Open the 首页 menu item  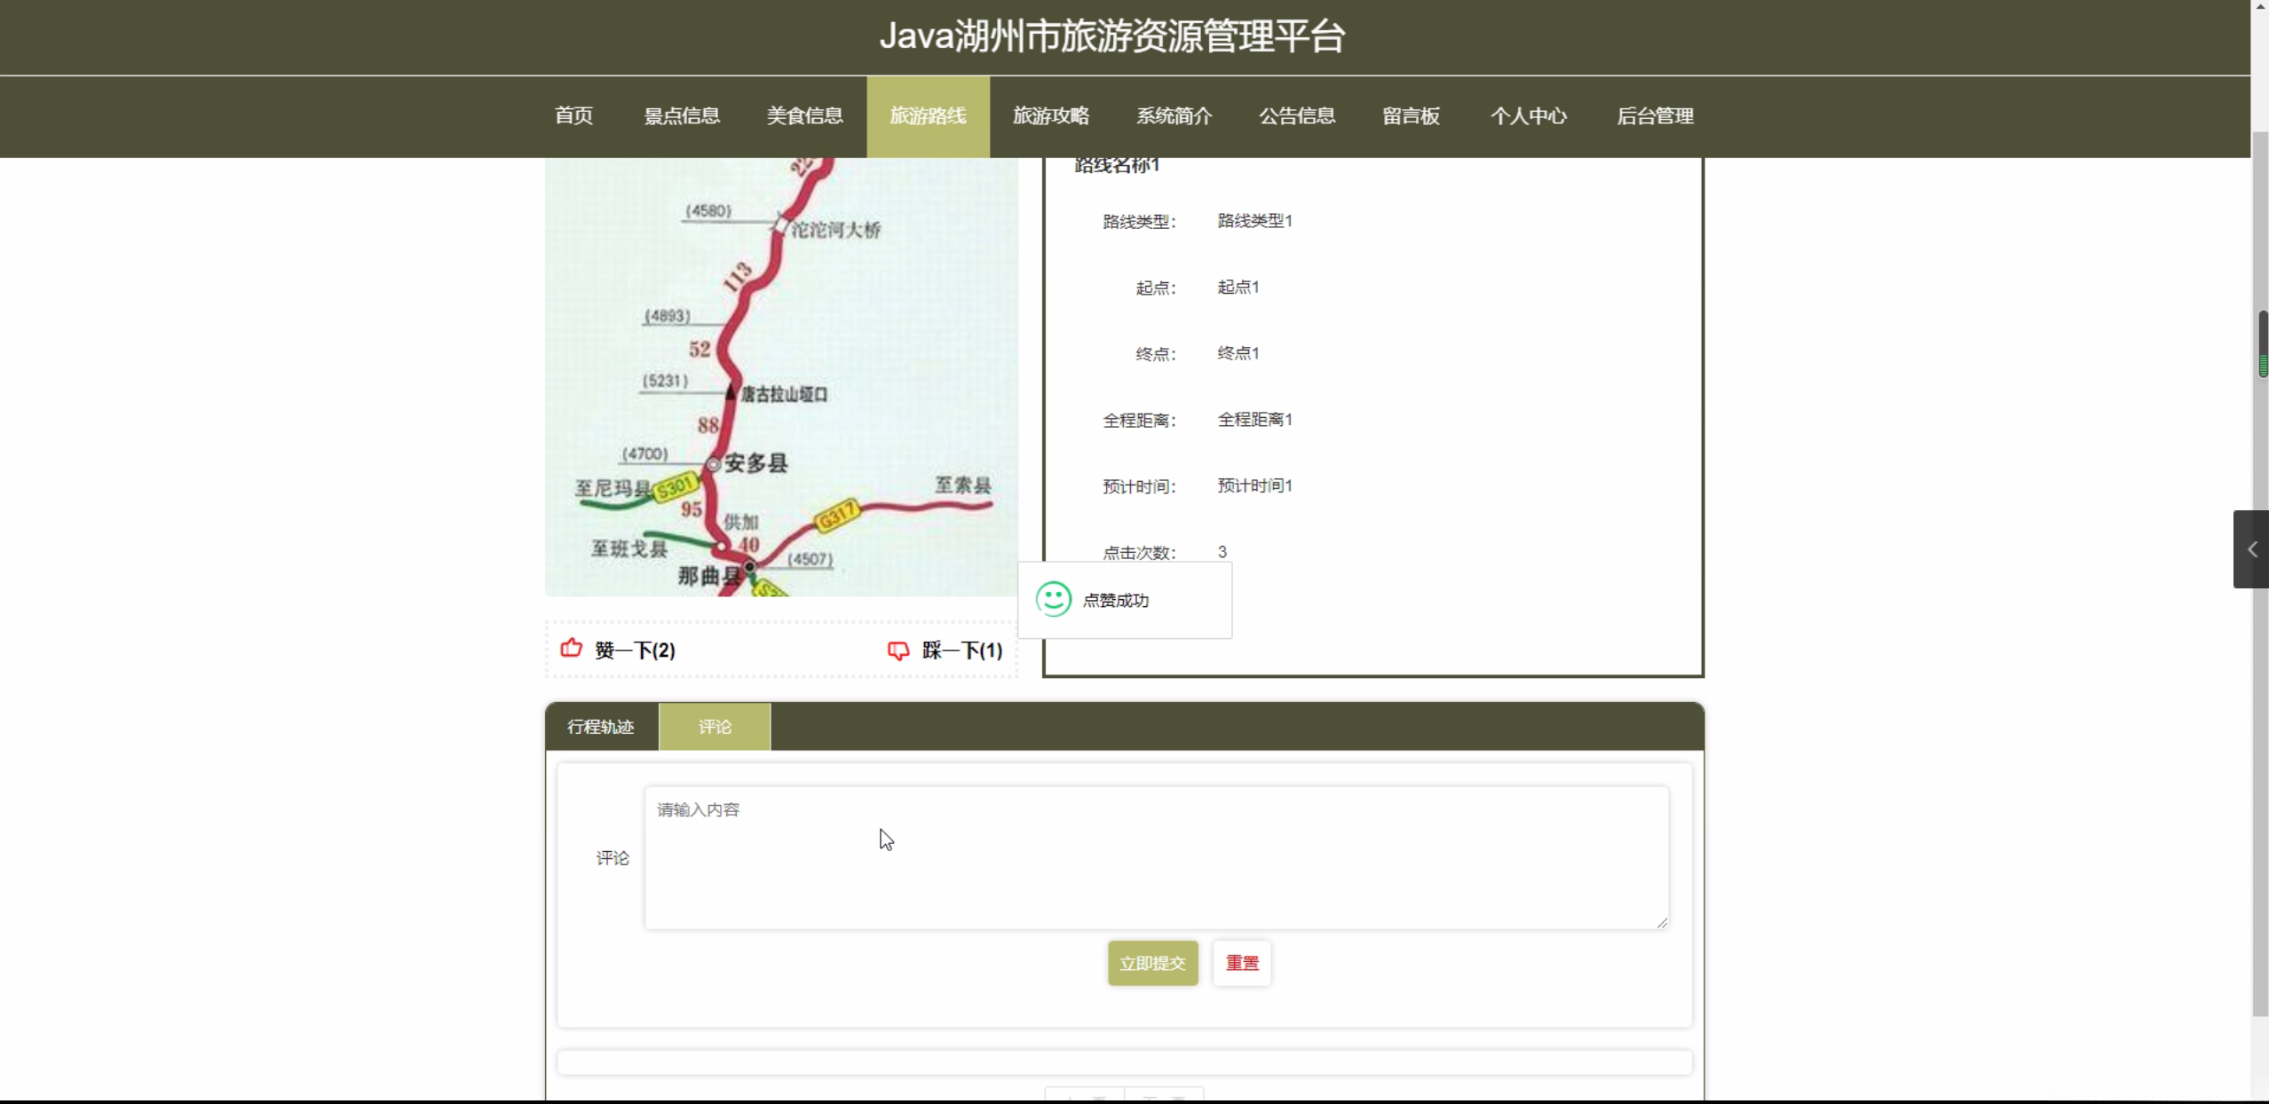pyautogui.click(x=573, y=116)
